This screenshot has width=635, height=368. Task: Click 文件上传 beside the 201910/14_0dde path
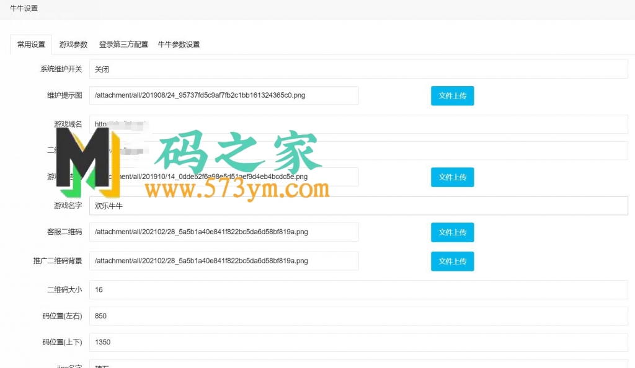point(452,177)
